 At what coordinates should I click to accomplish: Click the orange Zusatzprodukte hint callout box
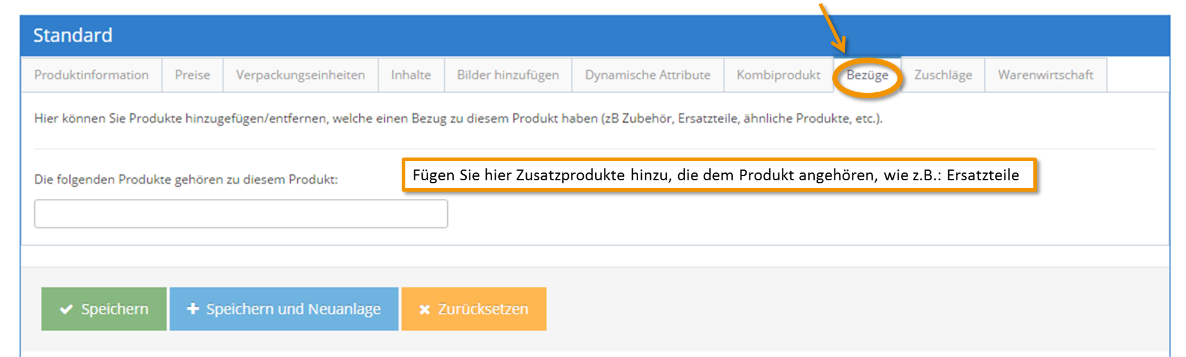[x=719, y=175]
